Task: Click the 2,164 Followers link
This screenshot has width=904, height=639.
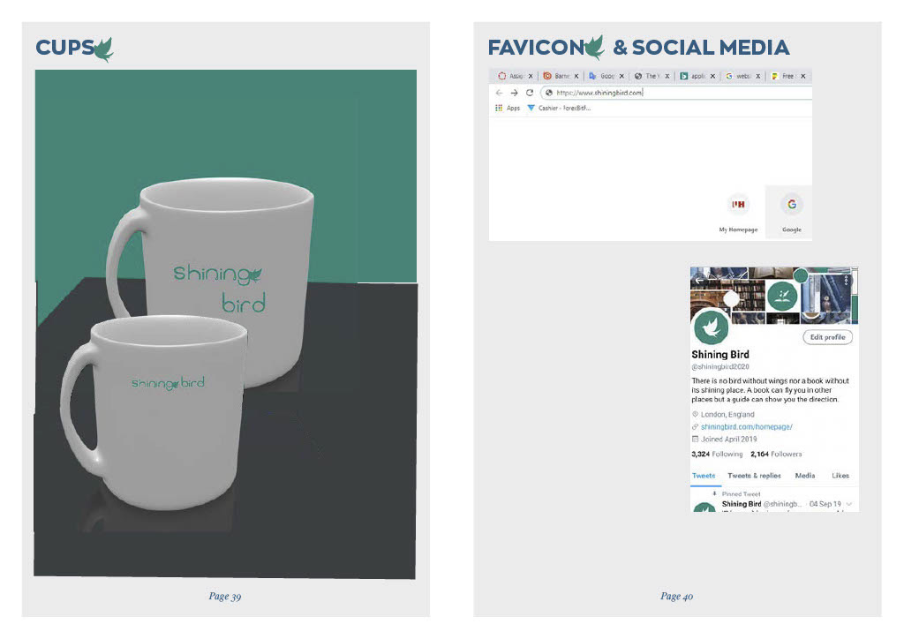Action: point(776,454)
